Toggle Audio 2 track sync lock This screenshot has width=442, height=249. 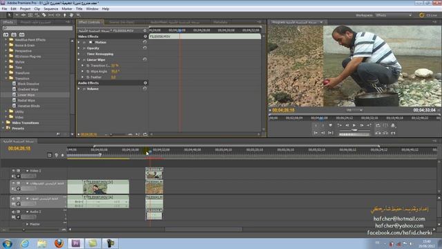[19, 212]
